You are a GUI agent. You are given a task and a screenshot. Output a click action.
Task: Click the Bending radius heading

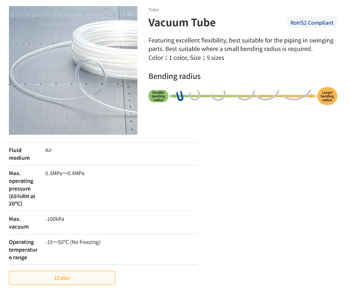(x=174, y=76)
